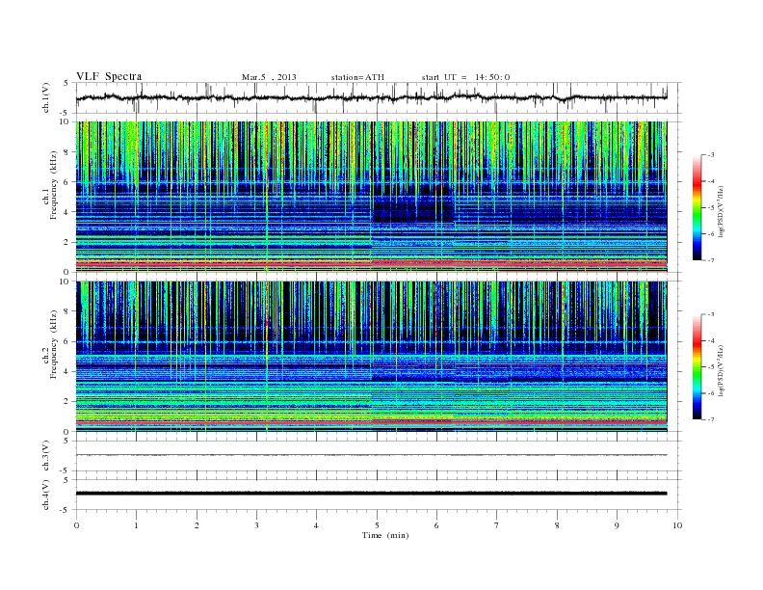Click time axis tick label '3'
This screenshot has height=590, width=763.
[256, 525]
